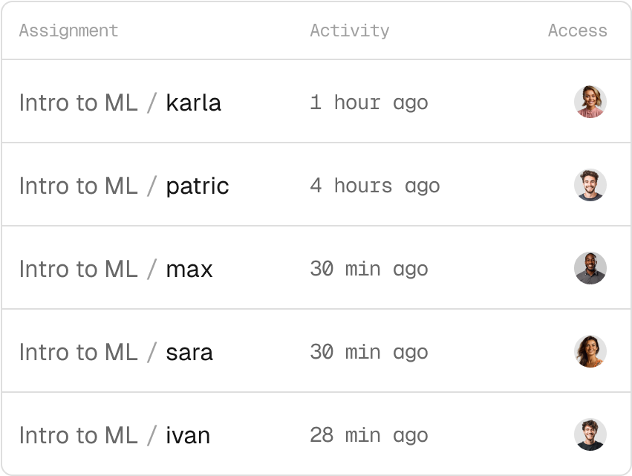The image size is (632, 476).
Task: Open the max assignment link
Action: coord(189,269)
